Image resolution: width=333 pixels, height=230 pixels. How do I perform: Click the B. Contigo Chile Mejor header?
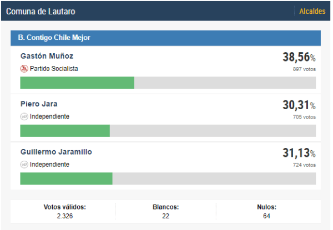click(165, 38)
